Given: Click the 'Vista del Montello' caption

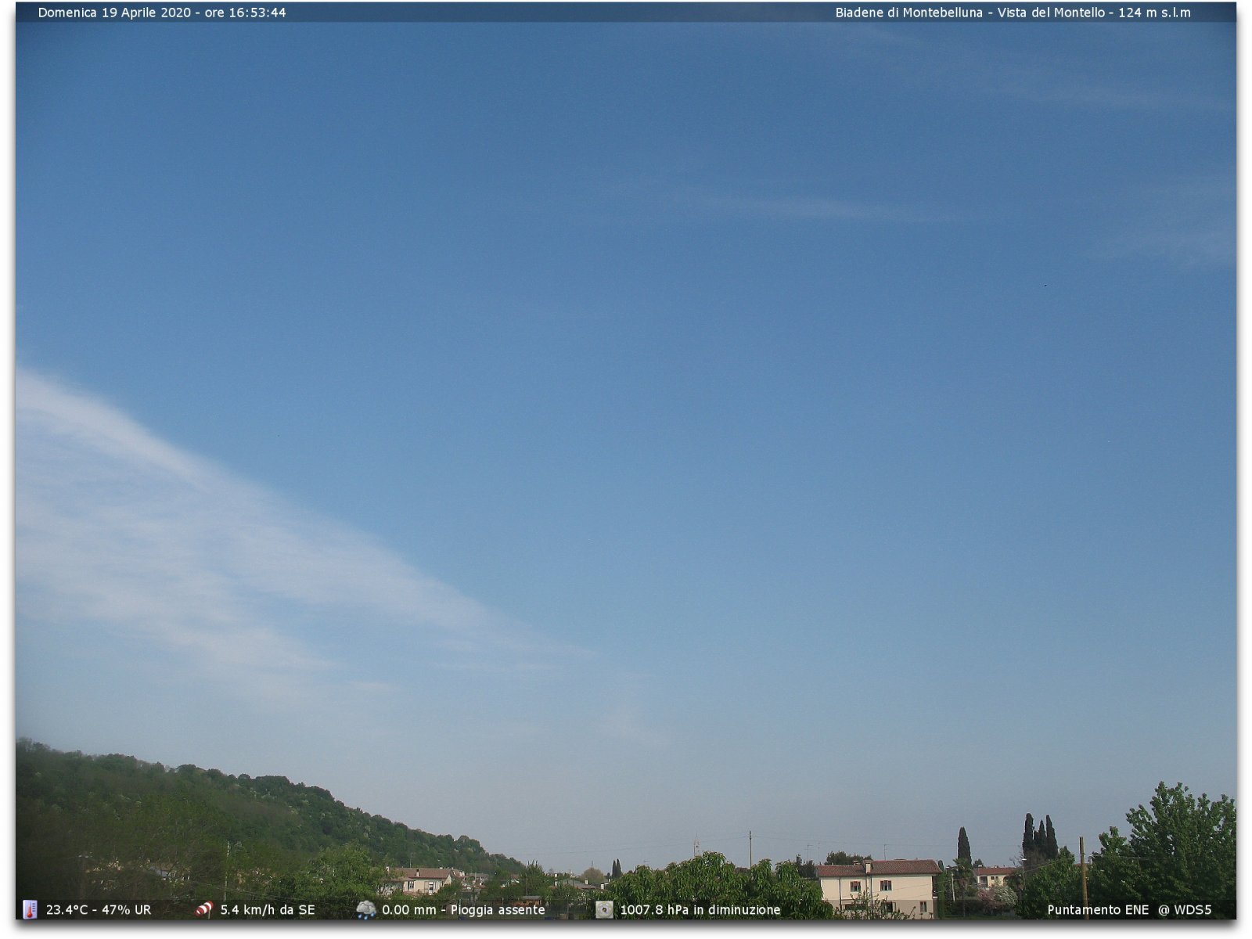Looking at the screenshot, I should pyautogui.click(x=1051, y=13).
